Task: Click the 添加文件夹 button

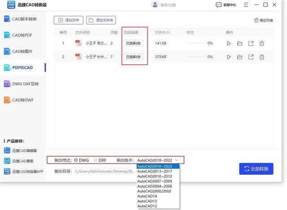Action: coord(101,20)
